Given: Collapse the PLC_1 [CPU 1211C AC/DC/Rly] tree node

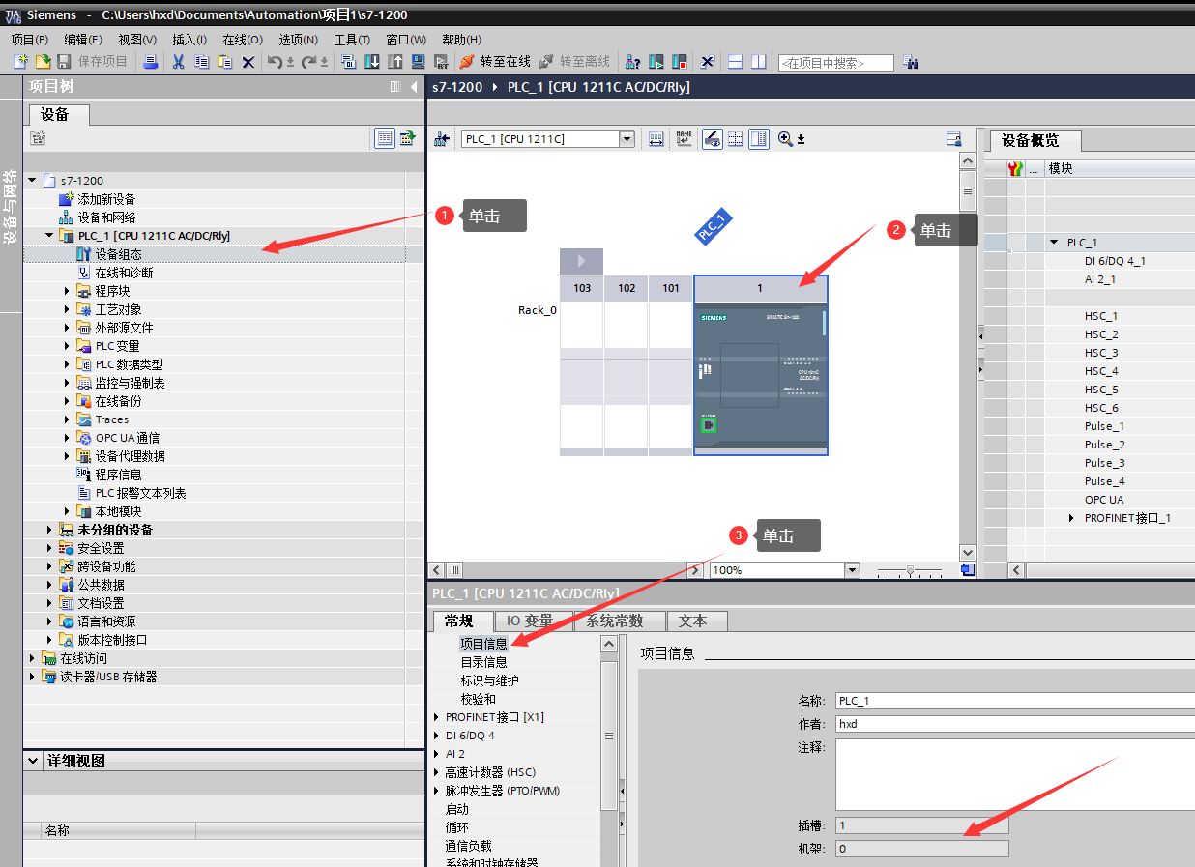Looking at the screenshot, I should click(49, 236).
